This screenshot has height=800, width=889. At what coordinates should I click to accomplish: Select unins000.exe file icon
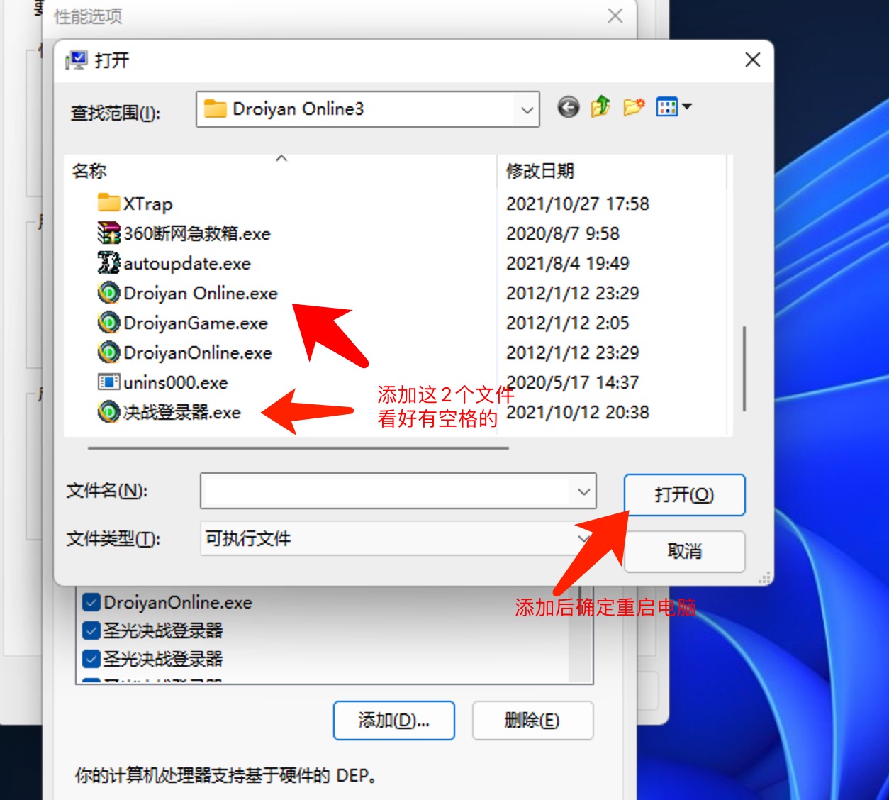coord(108,382)
